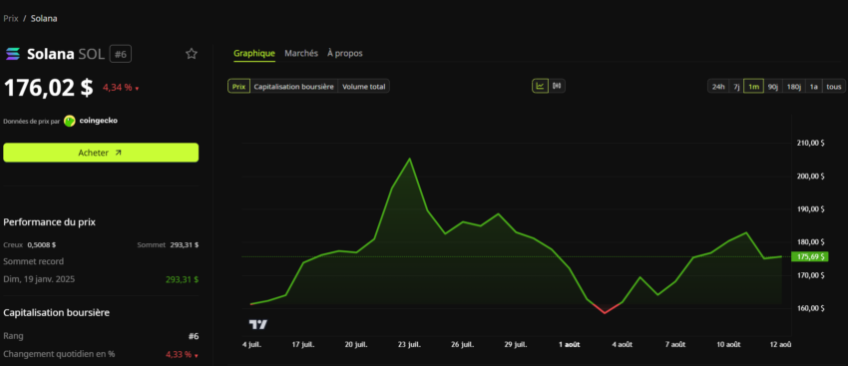The image size is (848, 366).
Task: Go to Prix breadcrumb link
Action: click(11, 18)
